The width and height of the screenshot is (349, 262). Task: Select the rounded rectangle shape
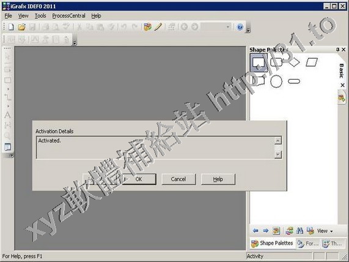tap(276, 62)
